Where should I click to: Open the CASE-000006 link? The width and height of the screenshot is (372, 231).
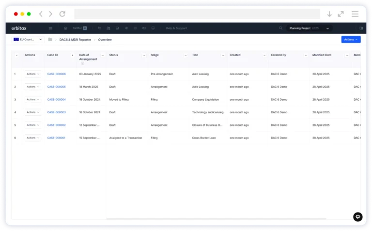coord(56,74)
